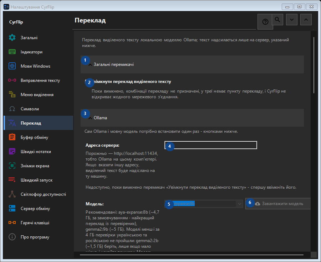The image size is (321, 262).
Task: Click the Переклад translate icon in the sidebar
Action: click(12, 123)
